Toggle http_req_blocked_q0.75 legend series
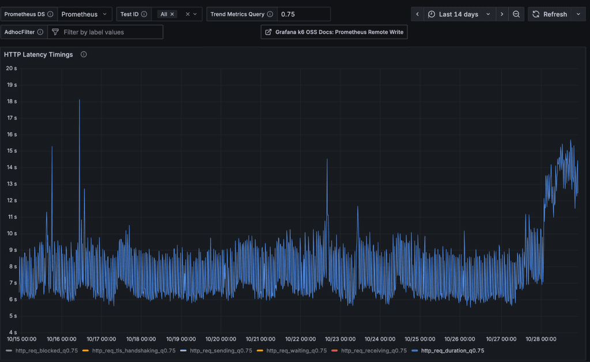This screenshot has height=362, width=590. pos(47,350)
